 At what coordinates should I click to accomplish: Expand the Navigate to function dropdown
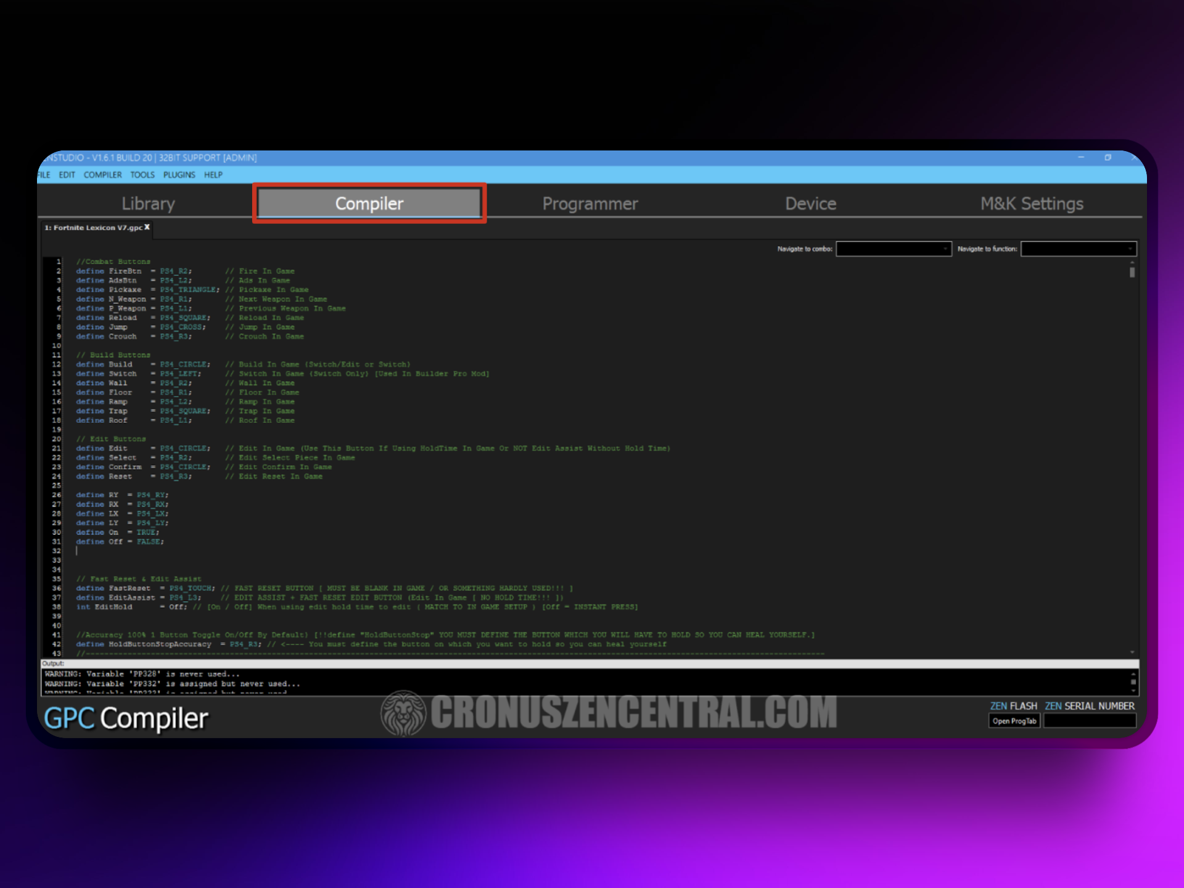click(1078, 249)
